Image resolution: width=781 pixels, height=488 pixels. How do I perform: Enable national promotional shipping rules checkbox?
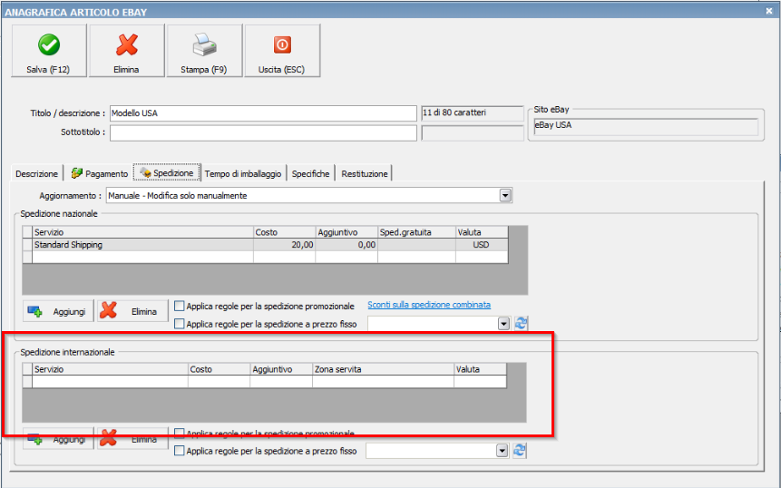tap(180, 306)
